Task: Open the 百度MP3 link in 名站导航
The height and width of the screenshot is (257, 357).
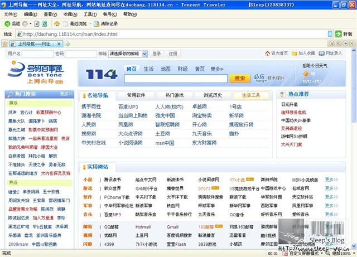Action: tap(128, 107)
